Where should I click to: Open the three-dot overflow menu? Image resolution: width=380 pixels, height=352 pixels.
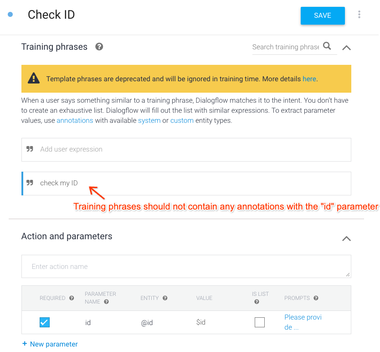[359, 14]
